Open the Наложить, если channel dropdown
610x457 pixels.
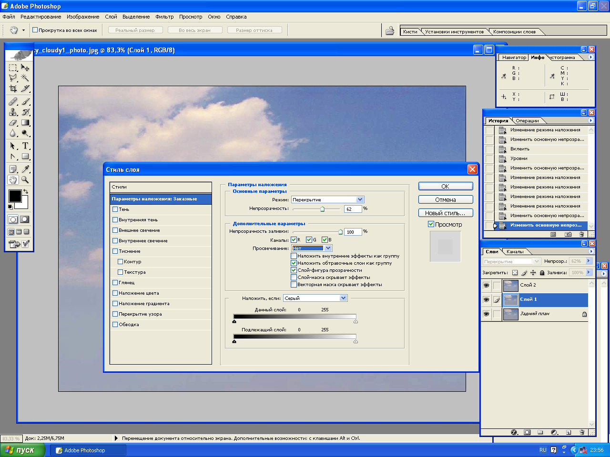[x=343, y=298]
